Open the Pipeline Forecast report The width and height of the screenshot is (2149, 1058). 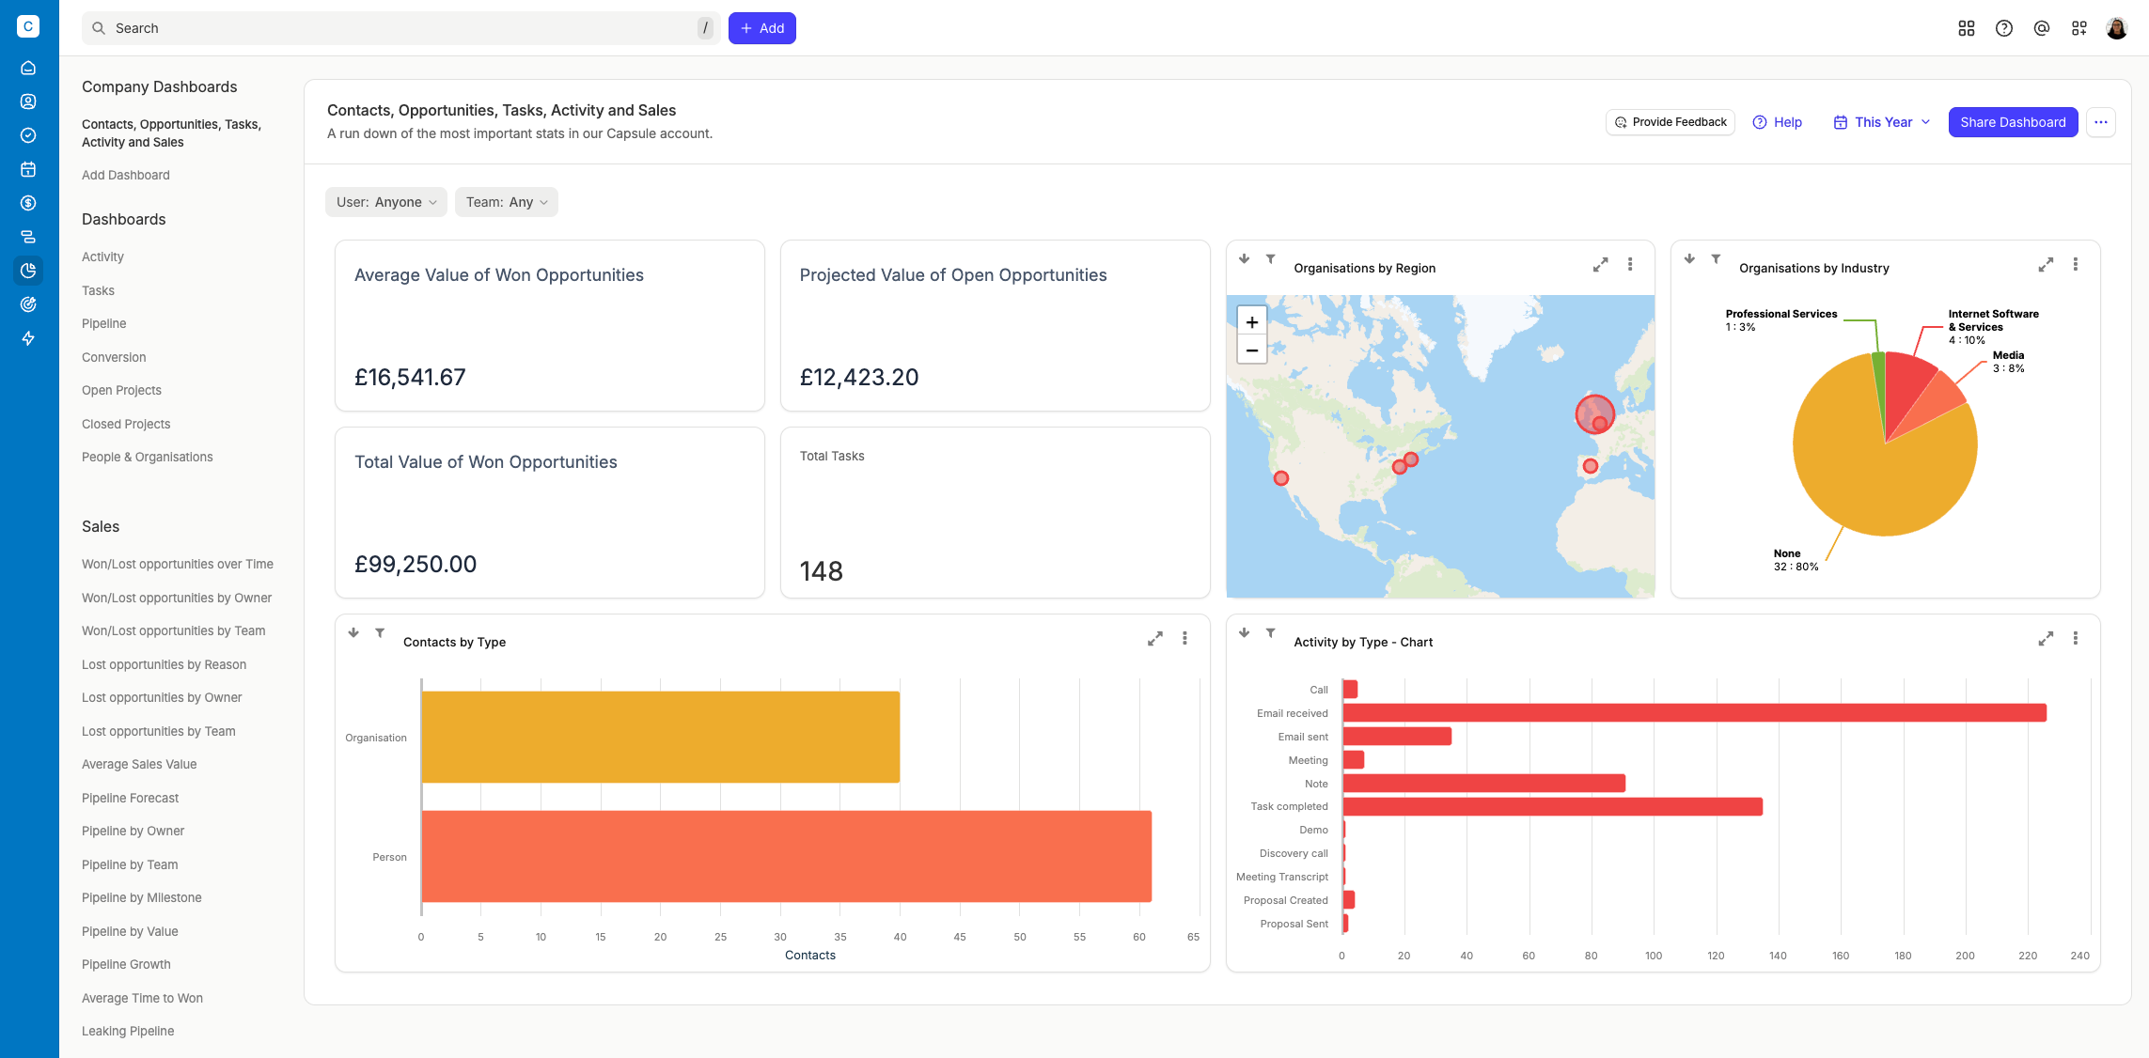point(130,798)
